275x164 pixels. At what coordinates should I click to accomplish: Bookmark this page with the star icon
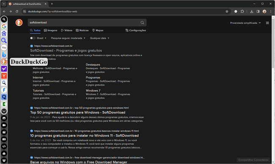227,11
